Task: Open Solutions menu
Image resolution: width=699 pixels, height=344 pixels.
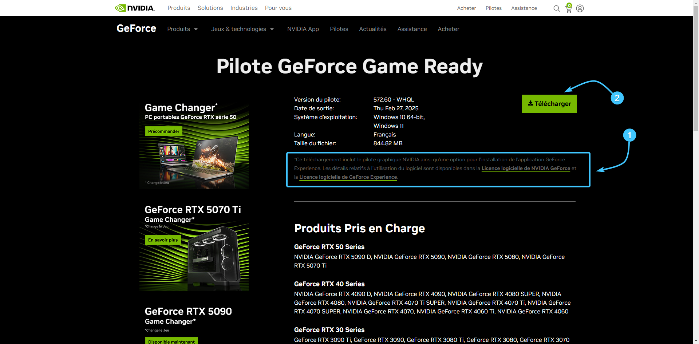Action: (210, 8)
